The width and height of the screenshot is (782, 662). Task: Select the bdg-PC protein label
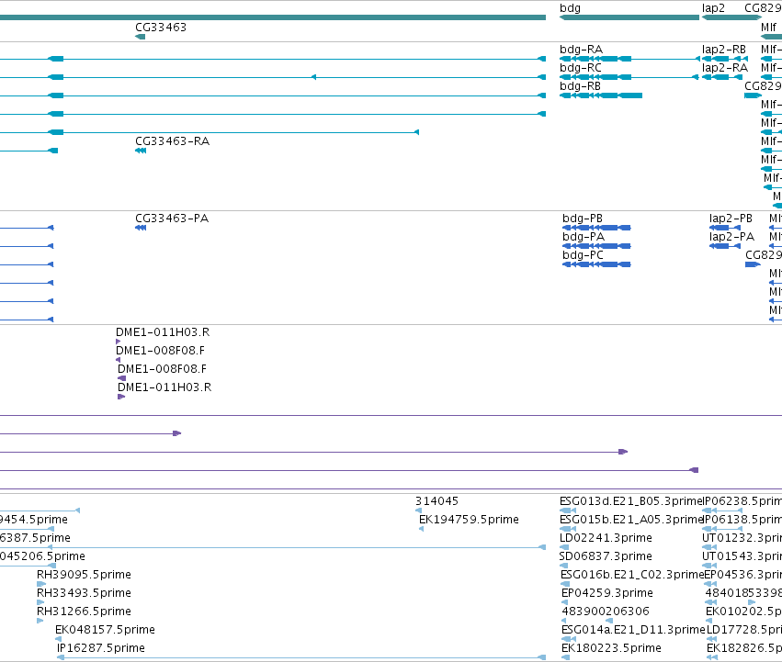[583, 255]
